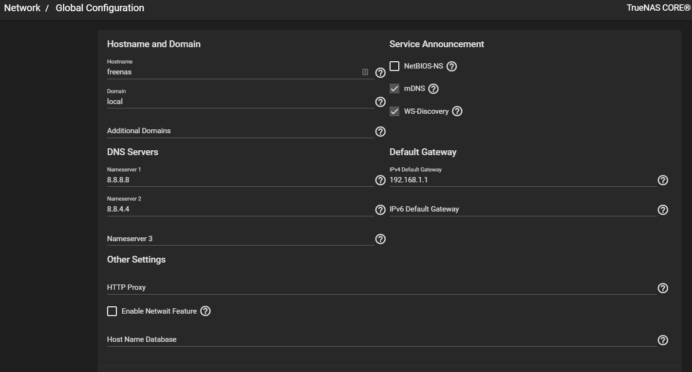Click help icon beside Nameserver 1
692x372 pixels.
[x=380, y=180]
